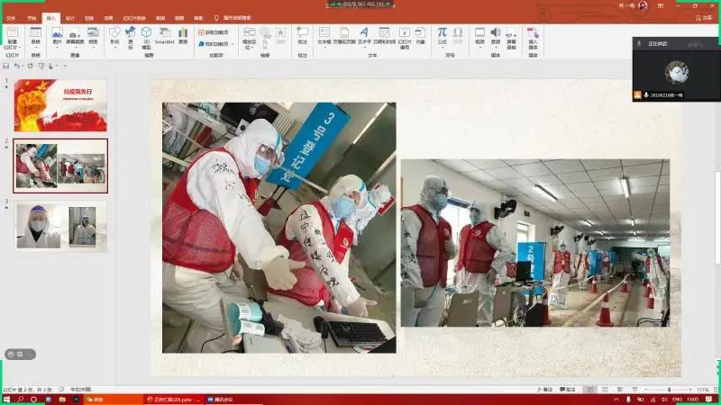The width and height of the screenshot is (721, 405).
Task: Click the 公式 equation icon
Action: pyautogui.click(x=443, y=36)
